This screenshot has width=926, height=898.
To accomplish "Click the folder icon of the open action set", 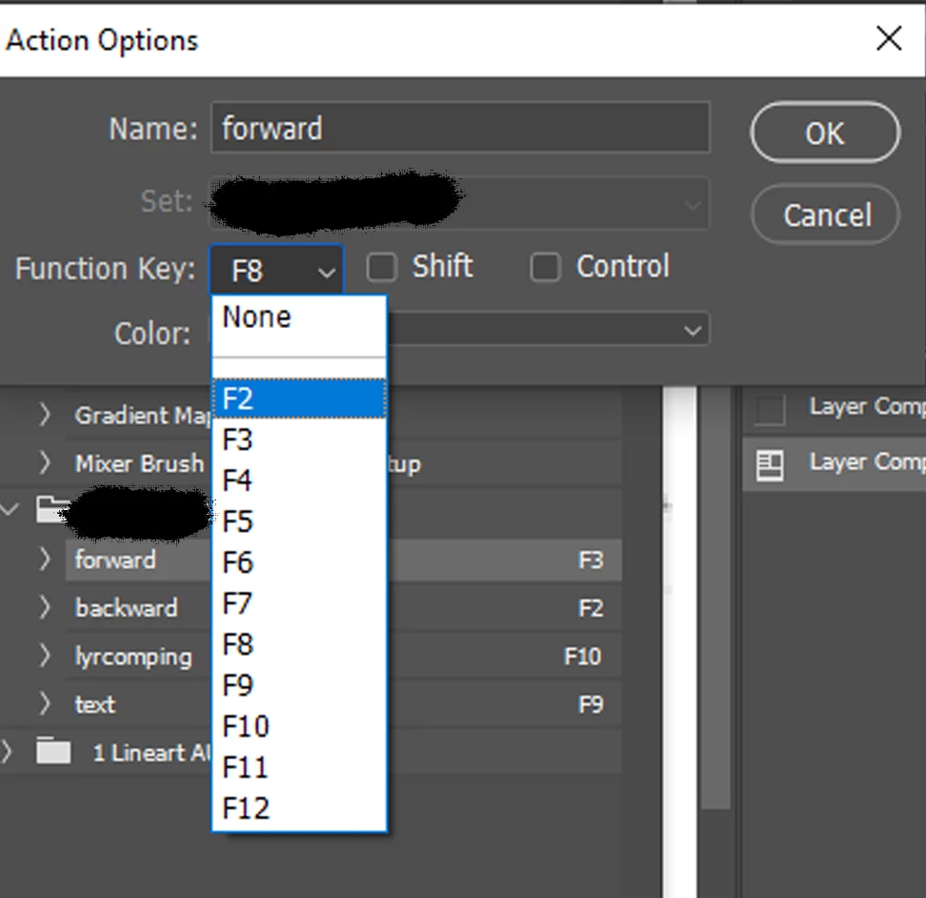I will [50, 509].
